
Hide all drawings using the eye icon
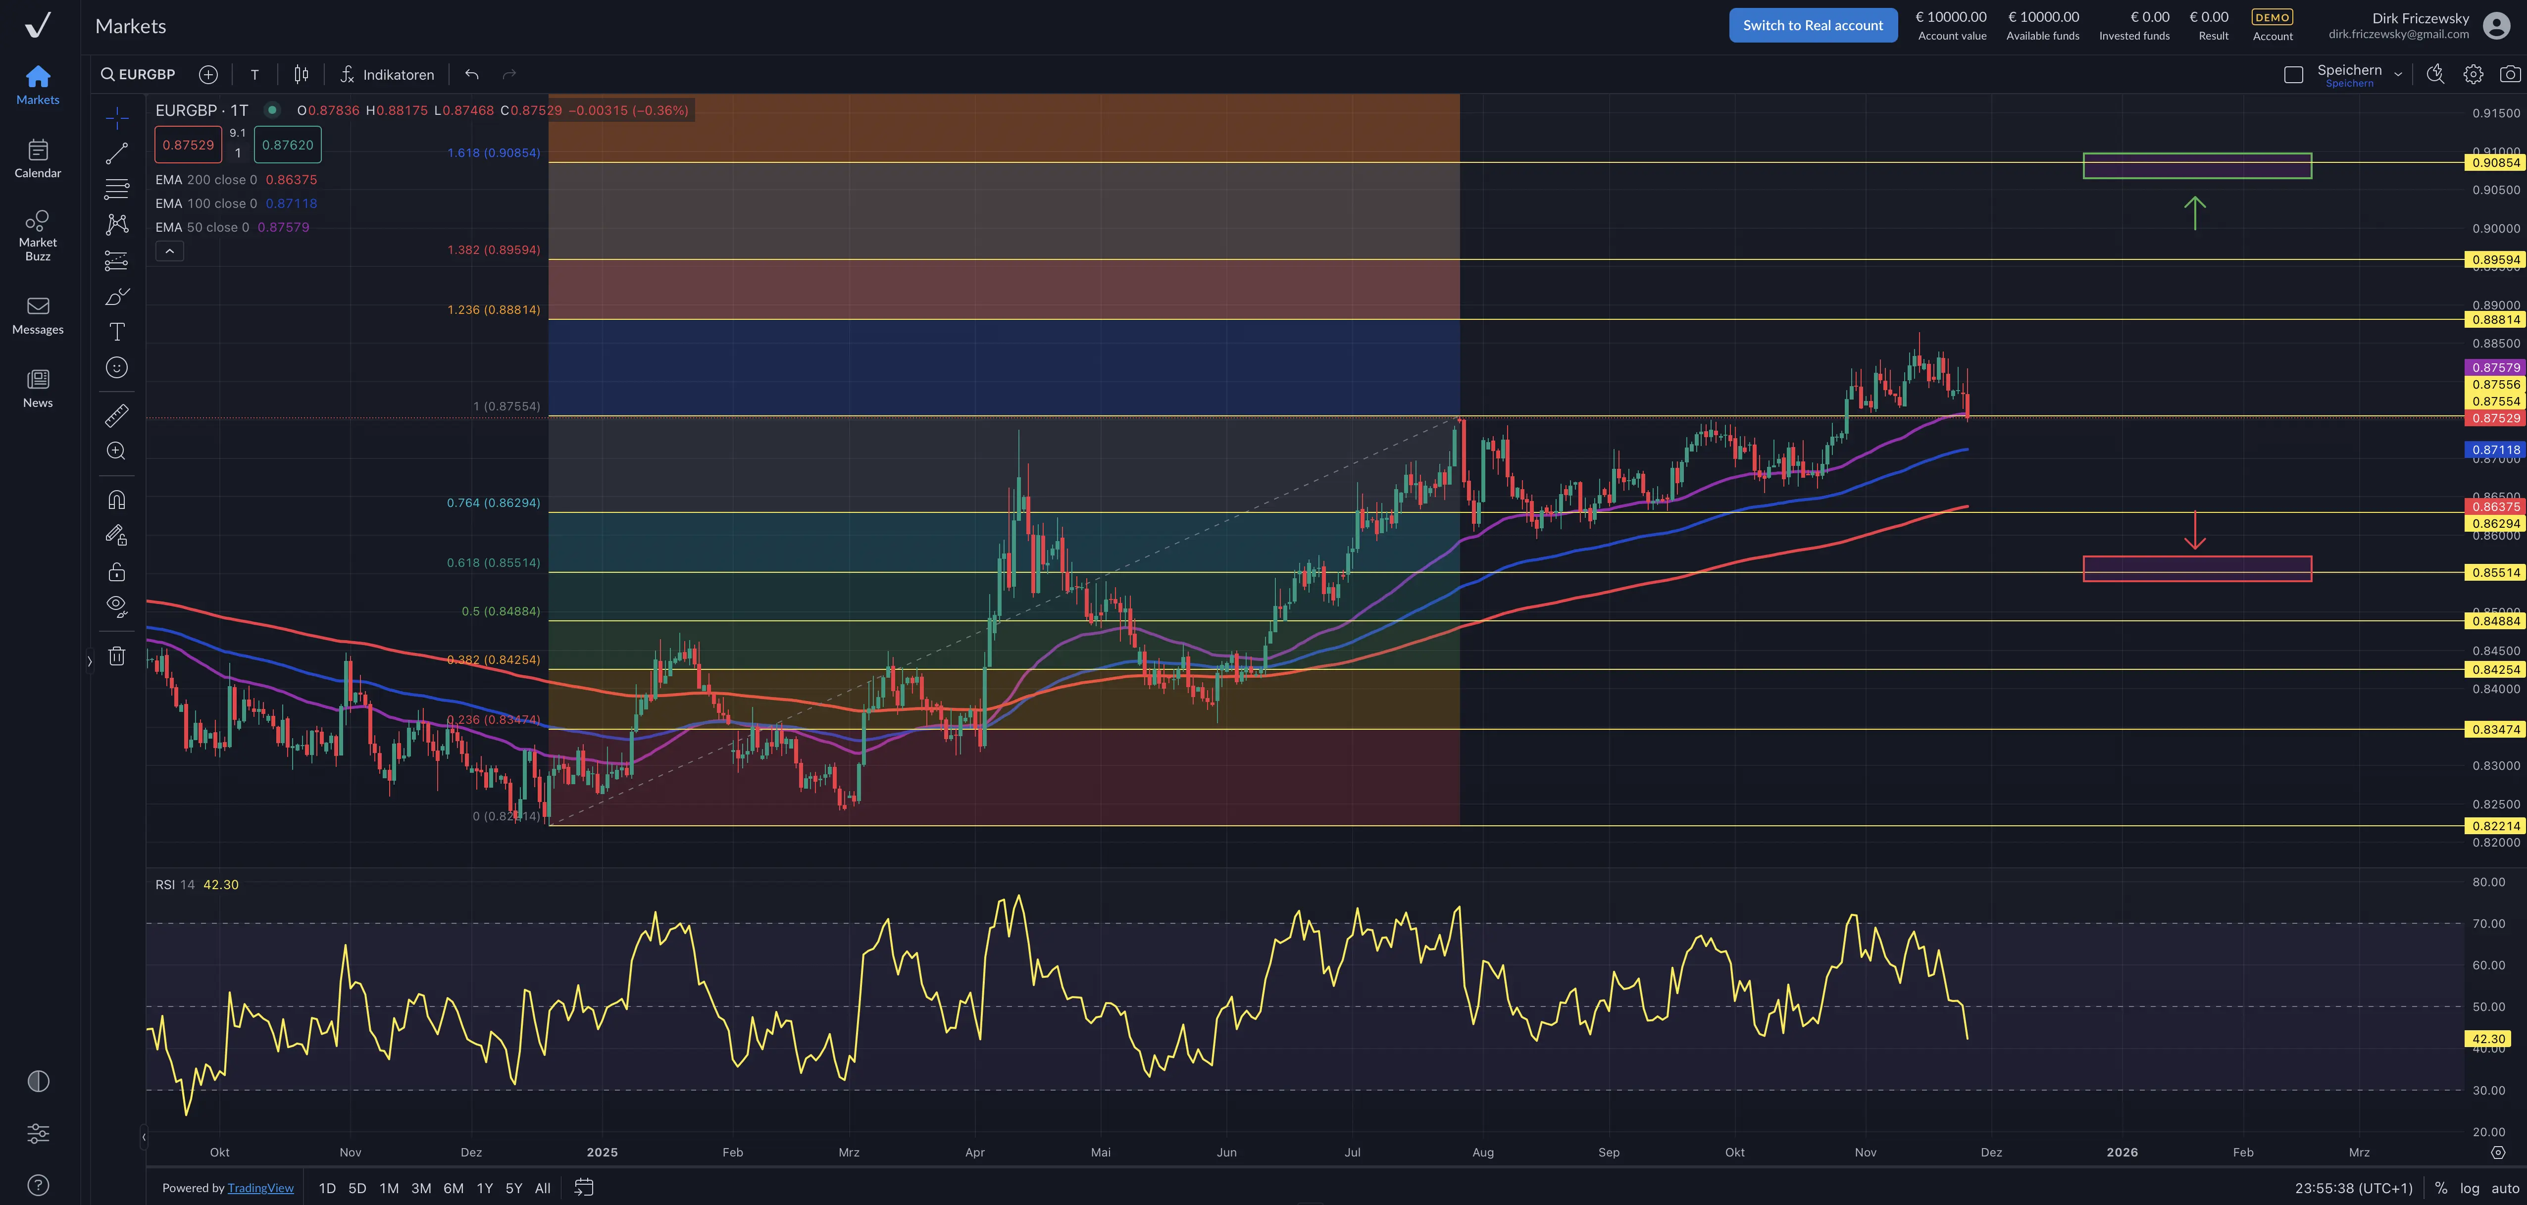coord(117,606)
